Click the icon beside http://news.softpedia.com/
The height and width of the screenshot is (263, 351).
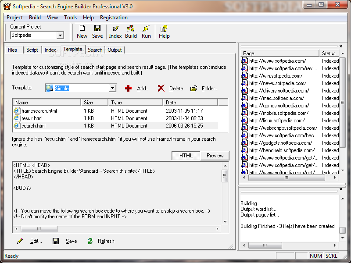(x=244, y=83)
